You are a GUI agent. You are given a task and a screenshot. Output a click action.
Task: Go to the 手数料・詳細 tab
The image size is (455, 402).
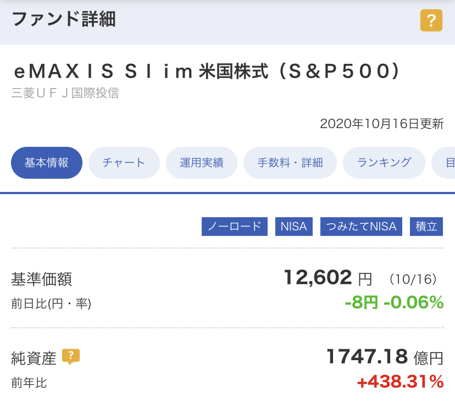pos(290,163)
